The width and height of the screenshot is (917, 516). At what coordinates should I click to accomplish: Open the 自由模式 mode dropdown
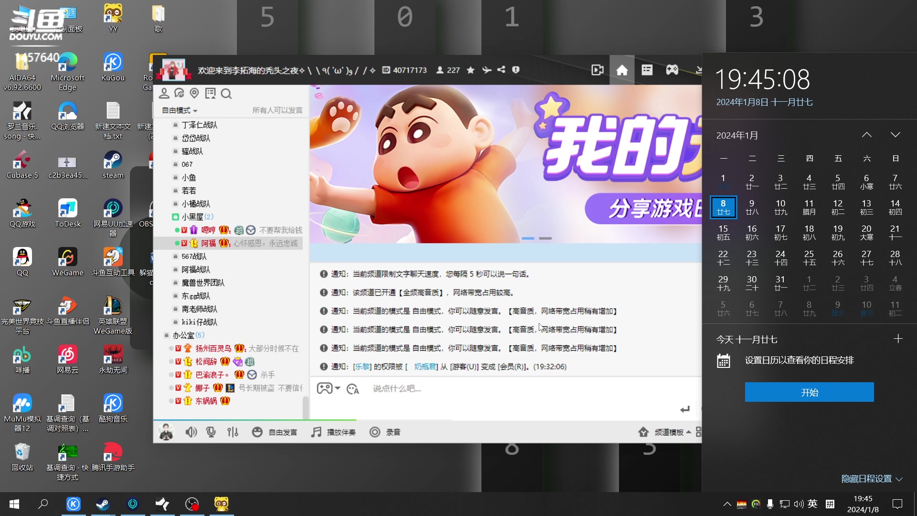pos(179,110)
